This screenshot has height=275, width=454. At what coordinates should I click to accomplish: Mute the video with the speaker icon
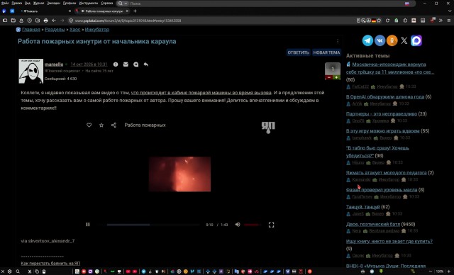[238, 225]
